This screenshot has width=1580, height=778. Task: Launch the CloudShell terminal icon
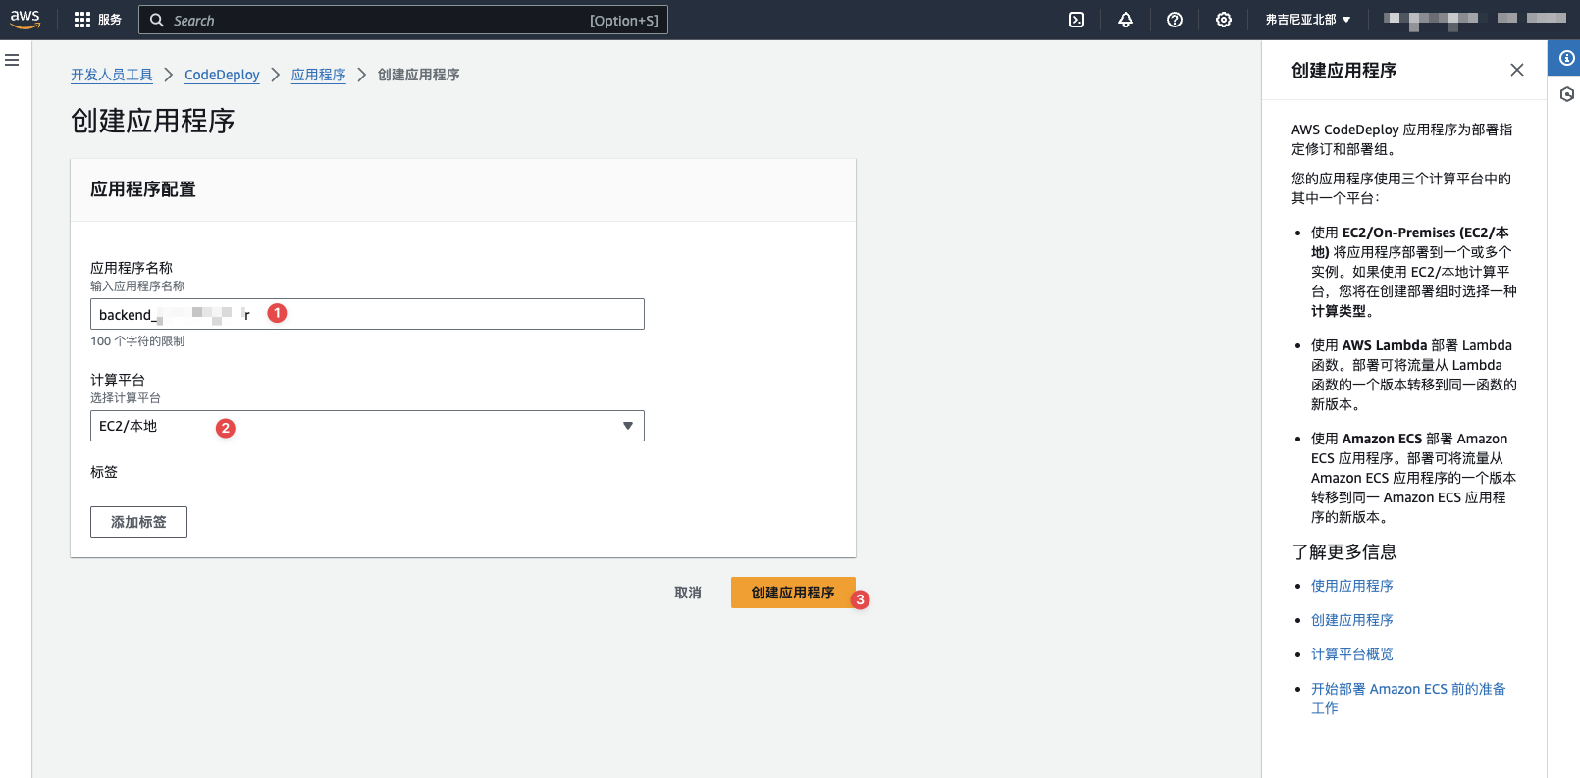[x=1077, y=20]
